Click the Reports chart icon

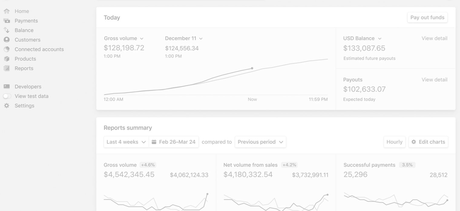[x=7, y=68]
